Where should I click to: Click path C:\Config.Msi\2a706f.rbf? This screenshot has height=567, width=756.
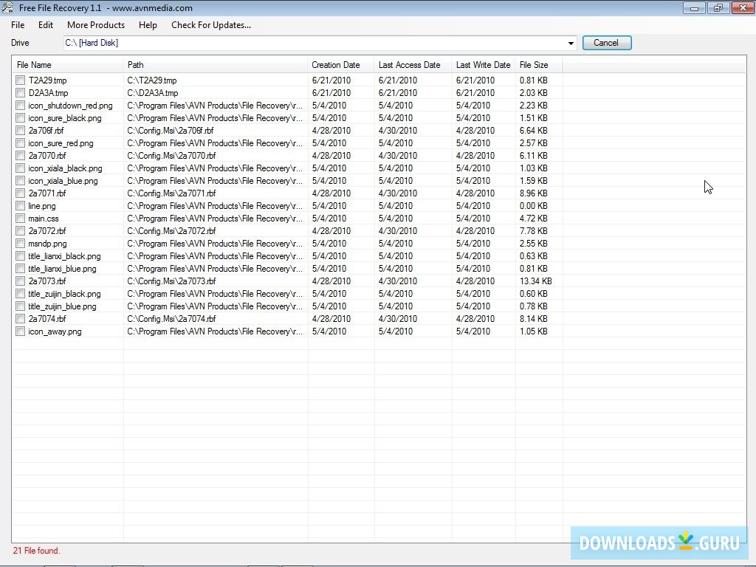pos(171,131)
